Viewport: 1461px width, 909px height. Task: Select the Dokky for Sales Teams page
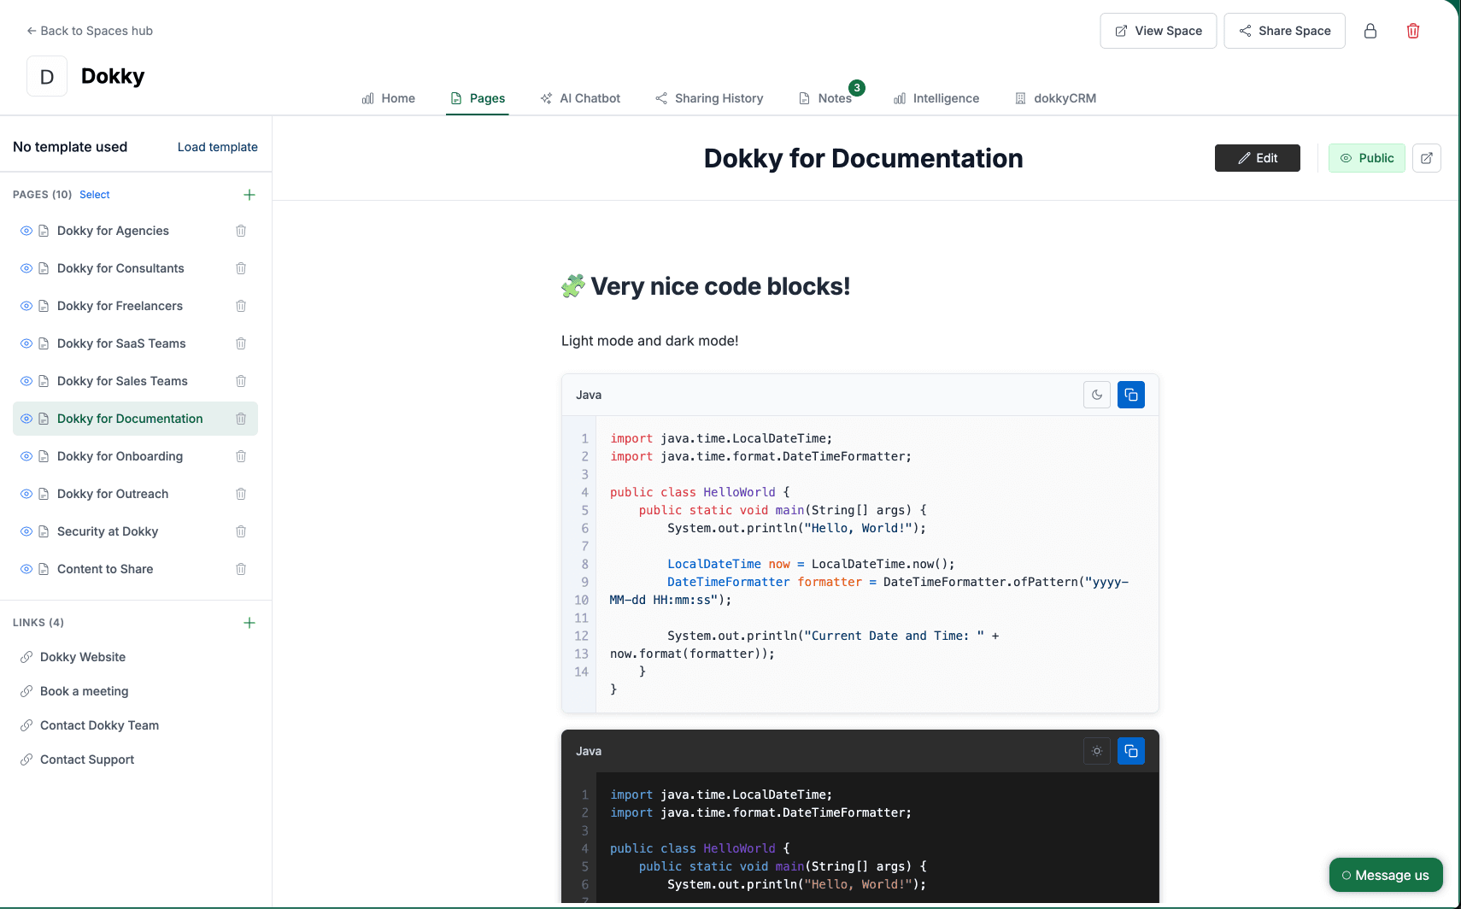122,381
